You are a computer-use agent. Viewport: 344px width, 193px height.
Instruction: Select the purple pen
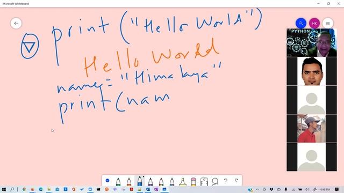[x=150, y=182]
